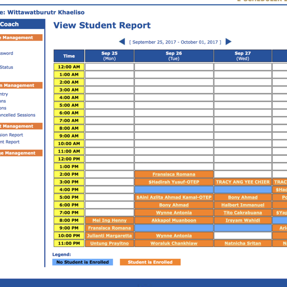Open Julianti Margaretta session
Image resolution: width=287 pixels, height=287 pixels.
109,236
